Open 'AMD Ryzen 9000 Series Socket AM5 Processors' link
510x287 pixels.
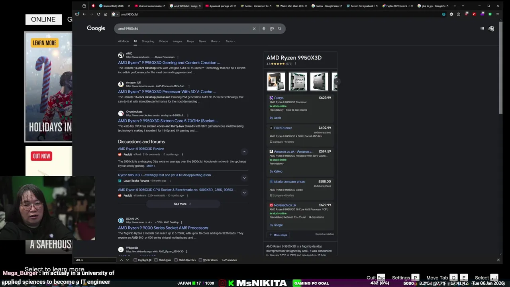pyautogui.click(x=163, y=228)
